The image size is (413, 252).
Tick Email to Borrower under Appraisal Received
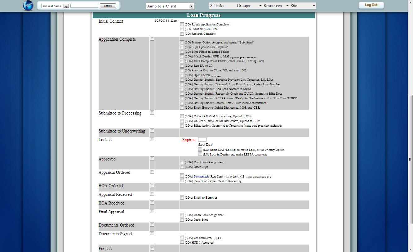182,197
